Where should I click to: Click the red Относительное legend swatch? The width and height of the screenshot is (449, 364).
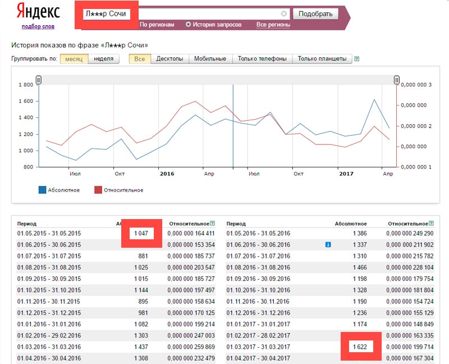[98, 190]
